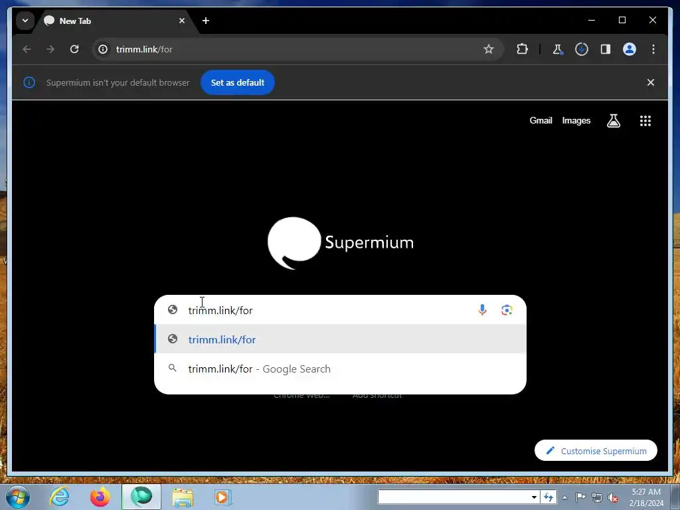Start voice search with microphone icon
680x510 pixels.
tap(482, 310)
